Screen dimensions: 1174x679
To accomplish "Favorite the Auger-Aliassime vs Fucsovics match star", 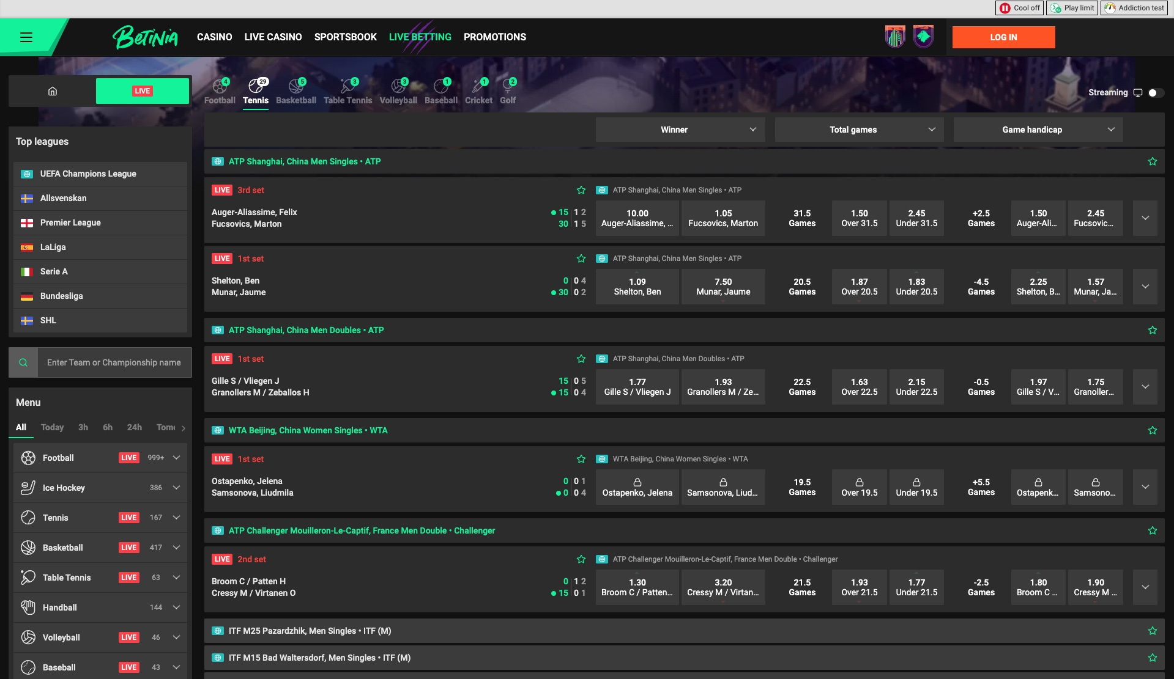I will point(581,189).
